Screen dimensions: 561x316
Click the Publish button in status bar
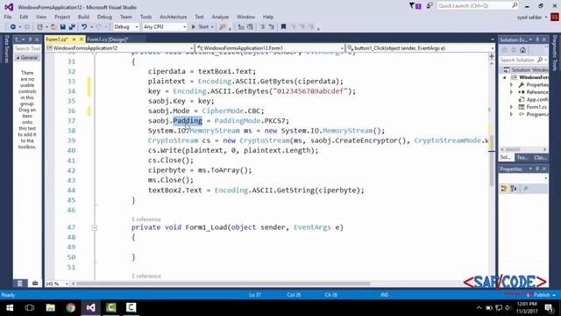542,295
